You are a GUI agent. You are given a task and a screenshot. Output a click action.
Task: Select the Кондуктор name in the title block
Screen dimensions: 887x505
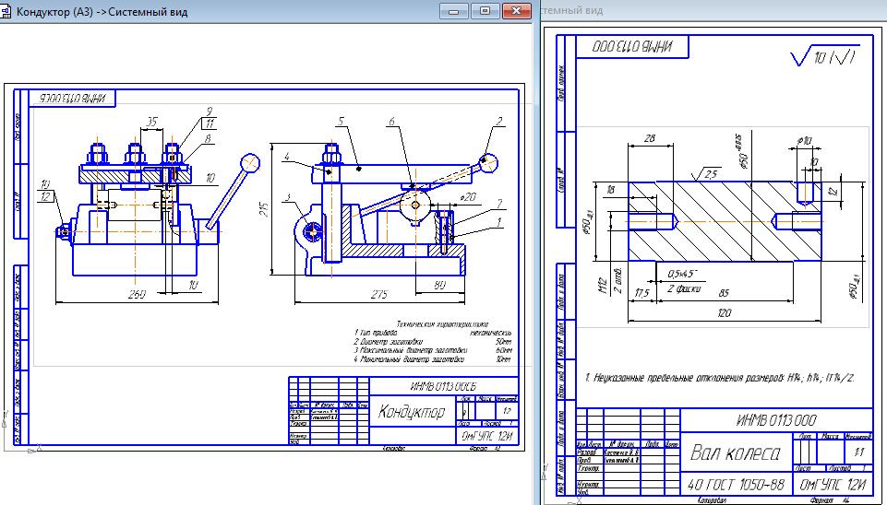pos(412,411)
